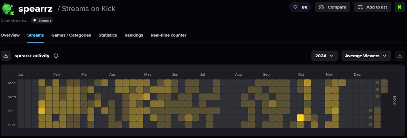Click the bright yellow Friday cell in late January
The height and width of the screenshot is (138, 407).
[x=42, y=111]
